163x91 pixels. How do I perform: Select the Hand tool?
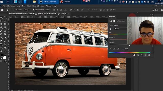pyautogui.click(x=5, y=48)
